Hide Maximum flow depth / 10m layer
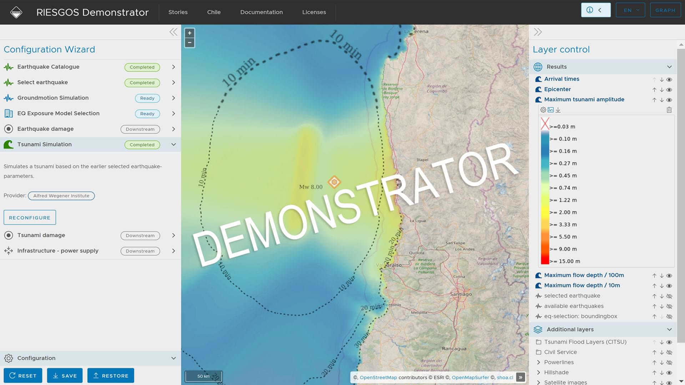The width and height of the screenshot is (685, 385). [669, 286]
